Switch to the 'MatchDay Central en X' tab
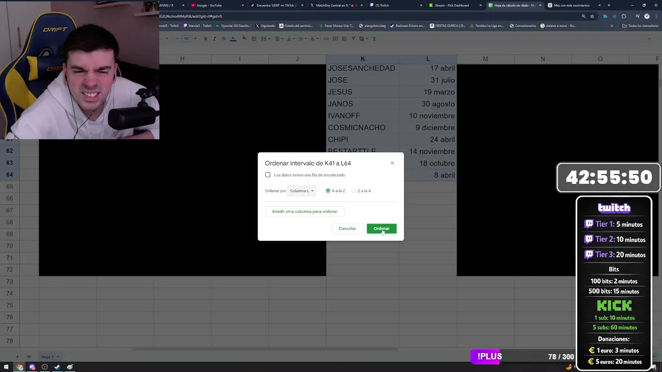Screen dimensions: 662x372 pyautogui.click(x=336, y=5)
